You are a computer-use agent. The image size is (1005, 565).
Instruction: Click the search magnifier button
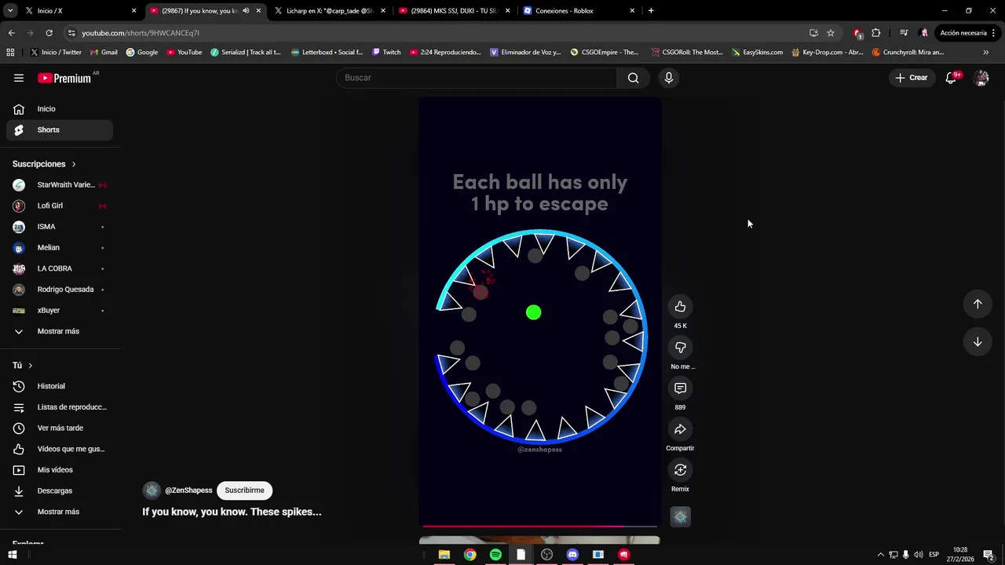click(633, 78)
